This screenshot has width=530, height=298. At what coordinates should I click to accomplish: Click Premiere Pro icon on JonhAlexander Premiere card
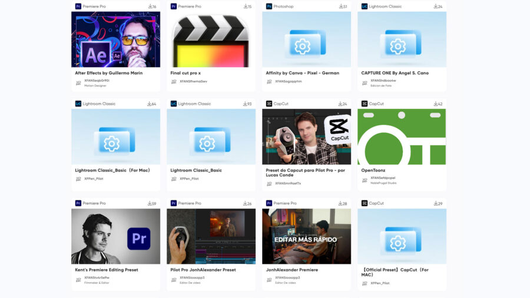[269, 203]
